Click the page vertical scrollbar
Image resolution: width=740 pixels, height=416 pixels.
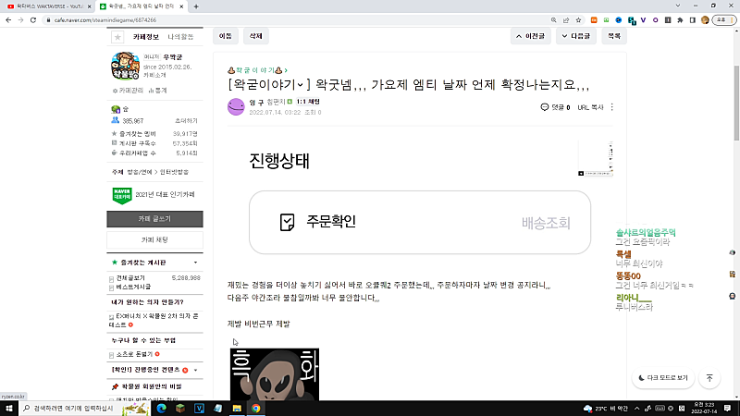click(736, 103)
